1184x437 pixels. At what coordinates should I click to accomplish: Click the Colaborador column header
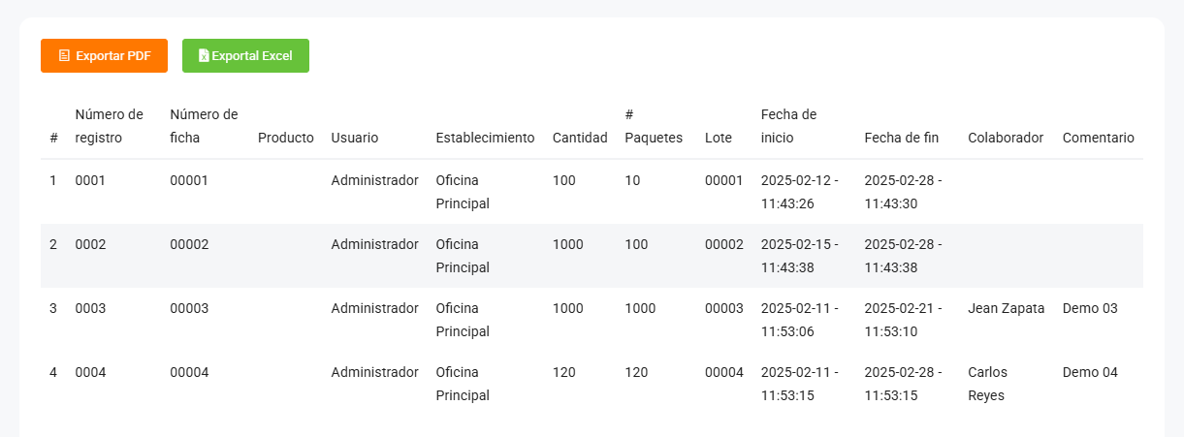point(1006,138)
